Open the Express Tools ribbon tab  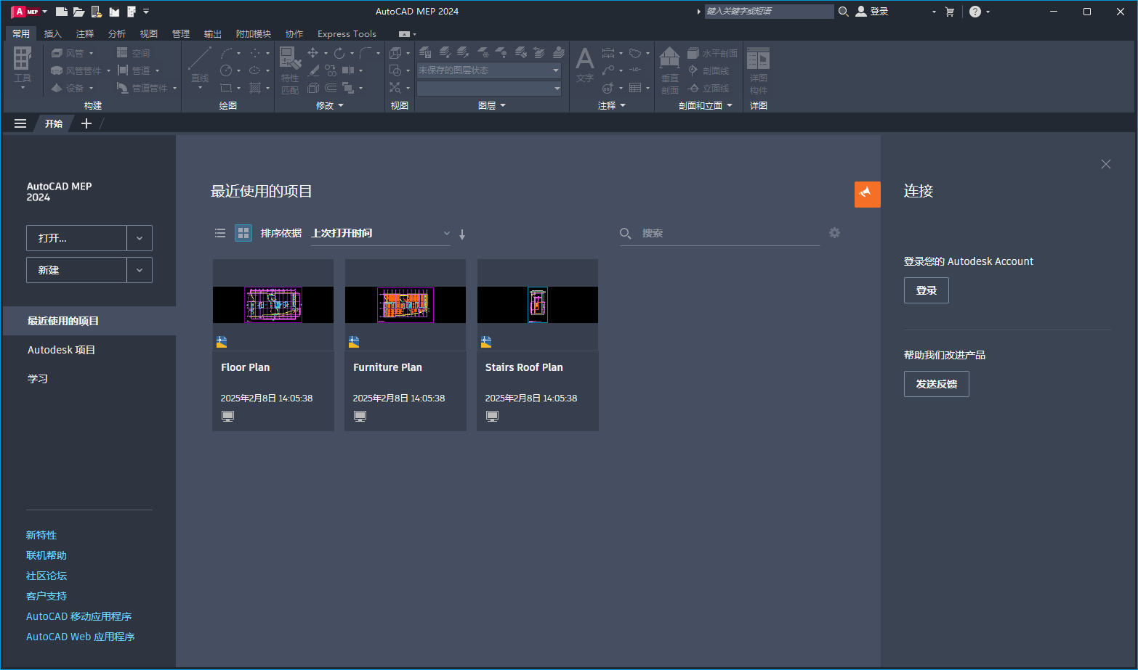(347, 33)
